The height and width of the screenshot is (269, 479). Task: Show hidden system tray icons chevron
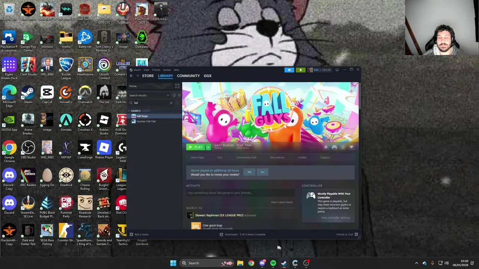click(x=416, y=263)
